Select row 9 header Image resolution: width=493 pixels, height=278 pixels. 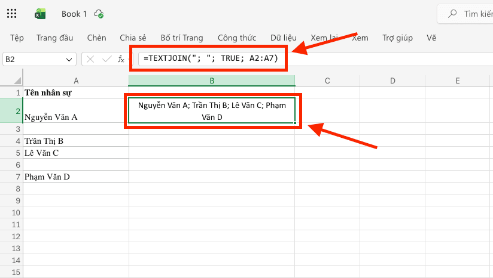click(11, 200)
